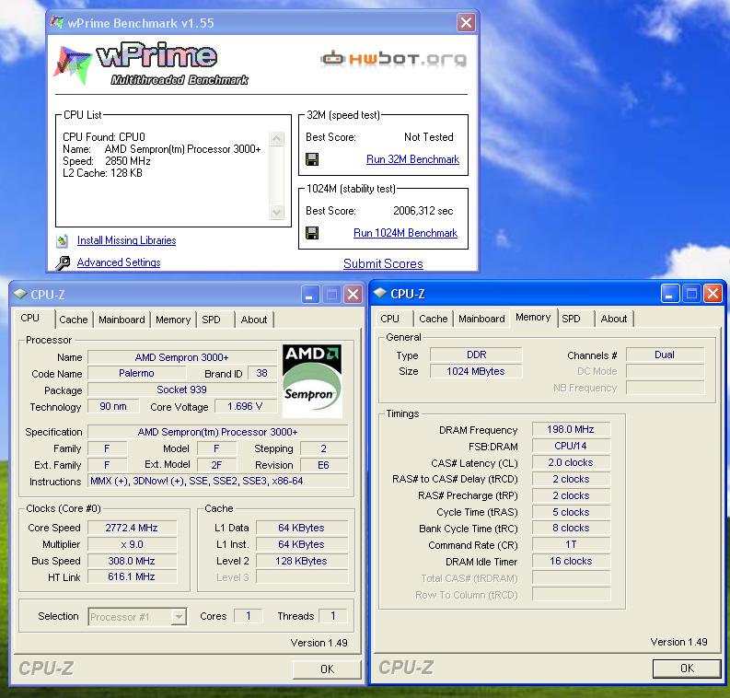
Task: Run the 1024M Benchmark
Action: (405, 233)
